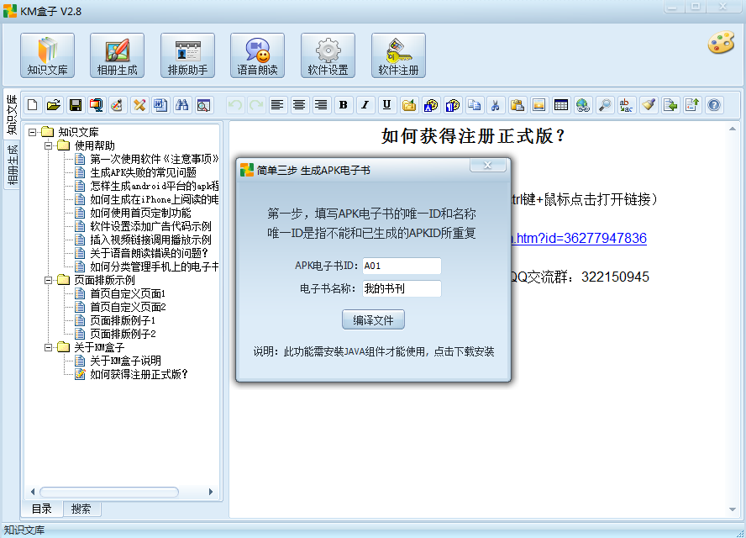Image resolution: width=746 pixels, height=538 pixels.
Task: Insert a table
Action: pos(560,104)
